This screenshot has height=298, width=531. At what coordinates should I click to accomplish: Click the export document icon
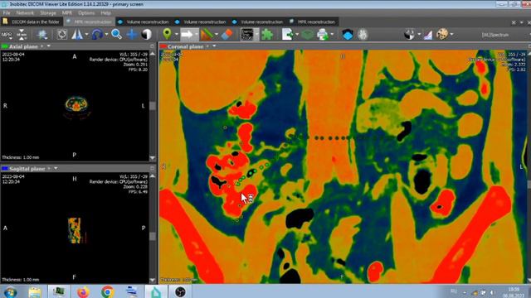(288, 35)
